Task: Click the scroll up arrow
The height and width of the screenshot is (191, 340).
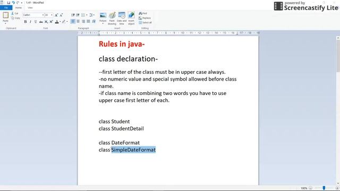Action: 338,38
